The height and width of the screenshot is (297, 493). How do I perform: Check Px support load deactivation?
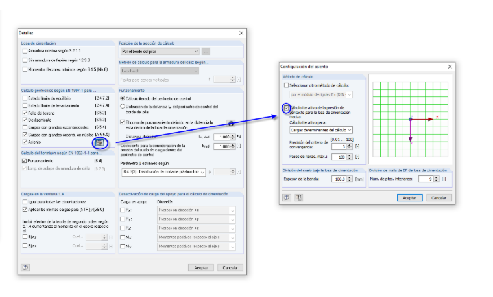(123, 210)
